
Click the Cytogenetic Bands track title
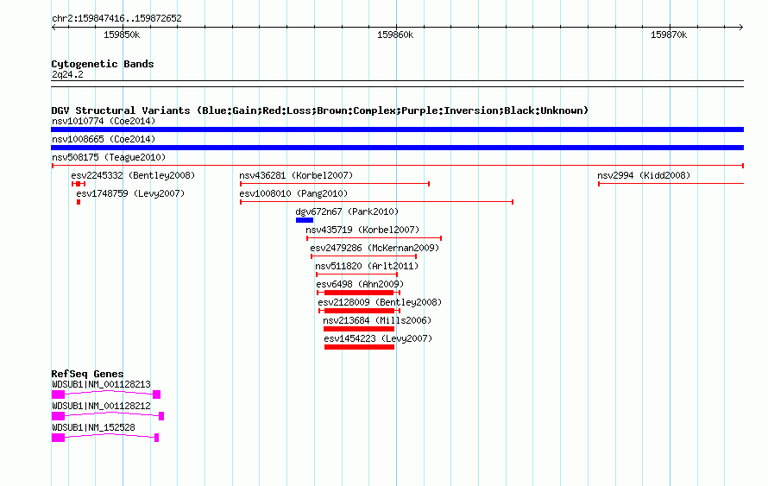(x=103, y=64)
